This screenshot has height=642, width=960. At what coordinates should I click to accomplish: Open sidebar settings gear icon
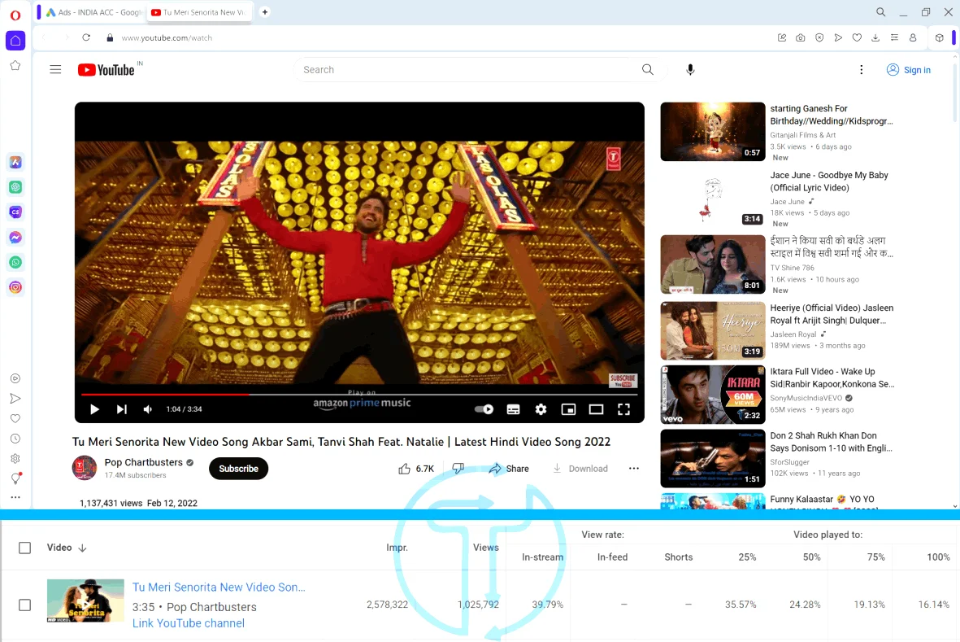coord(15,458)
